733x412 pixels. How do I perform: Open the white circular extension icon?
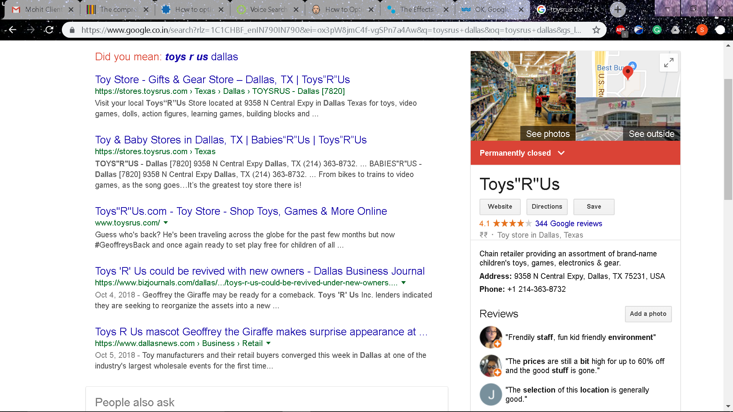720,30
